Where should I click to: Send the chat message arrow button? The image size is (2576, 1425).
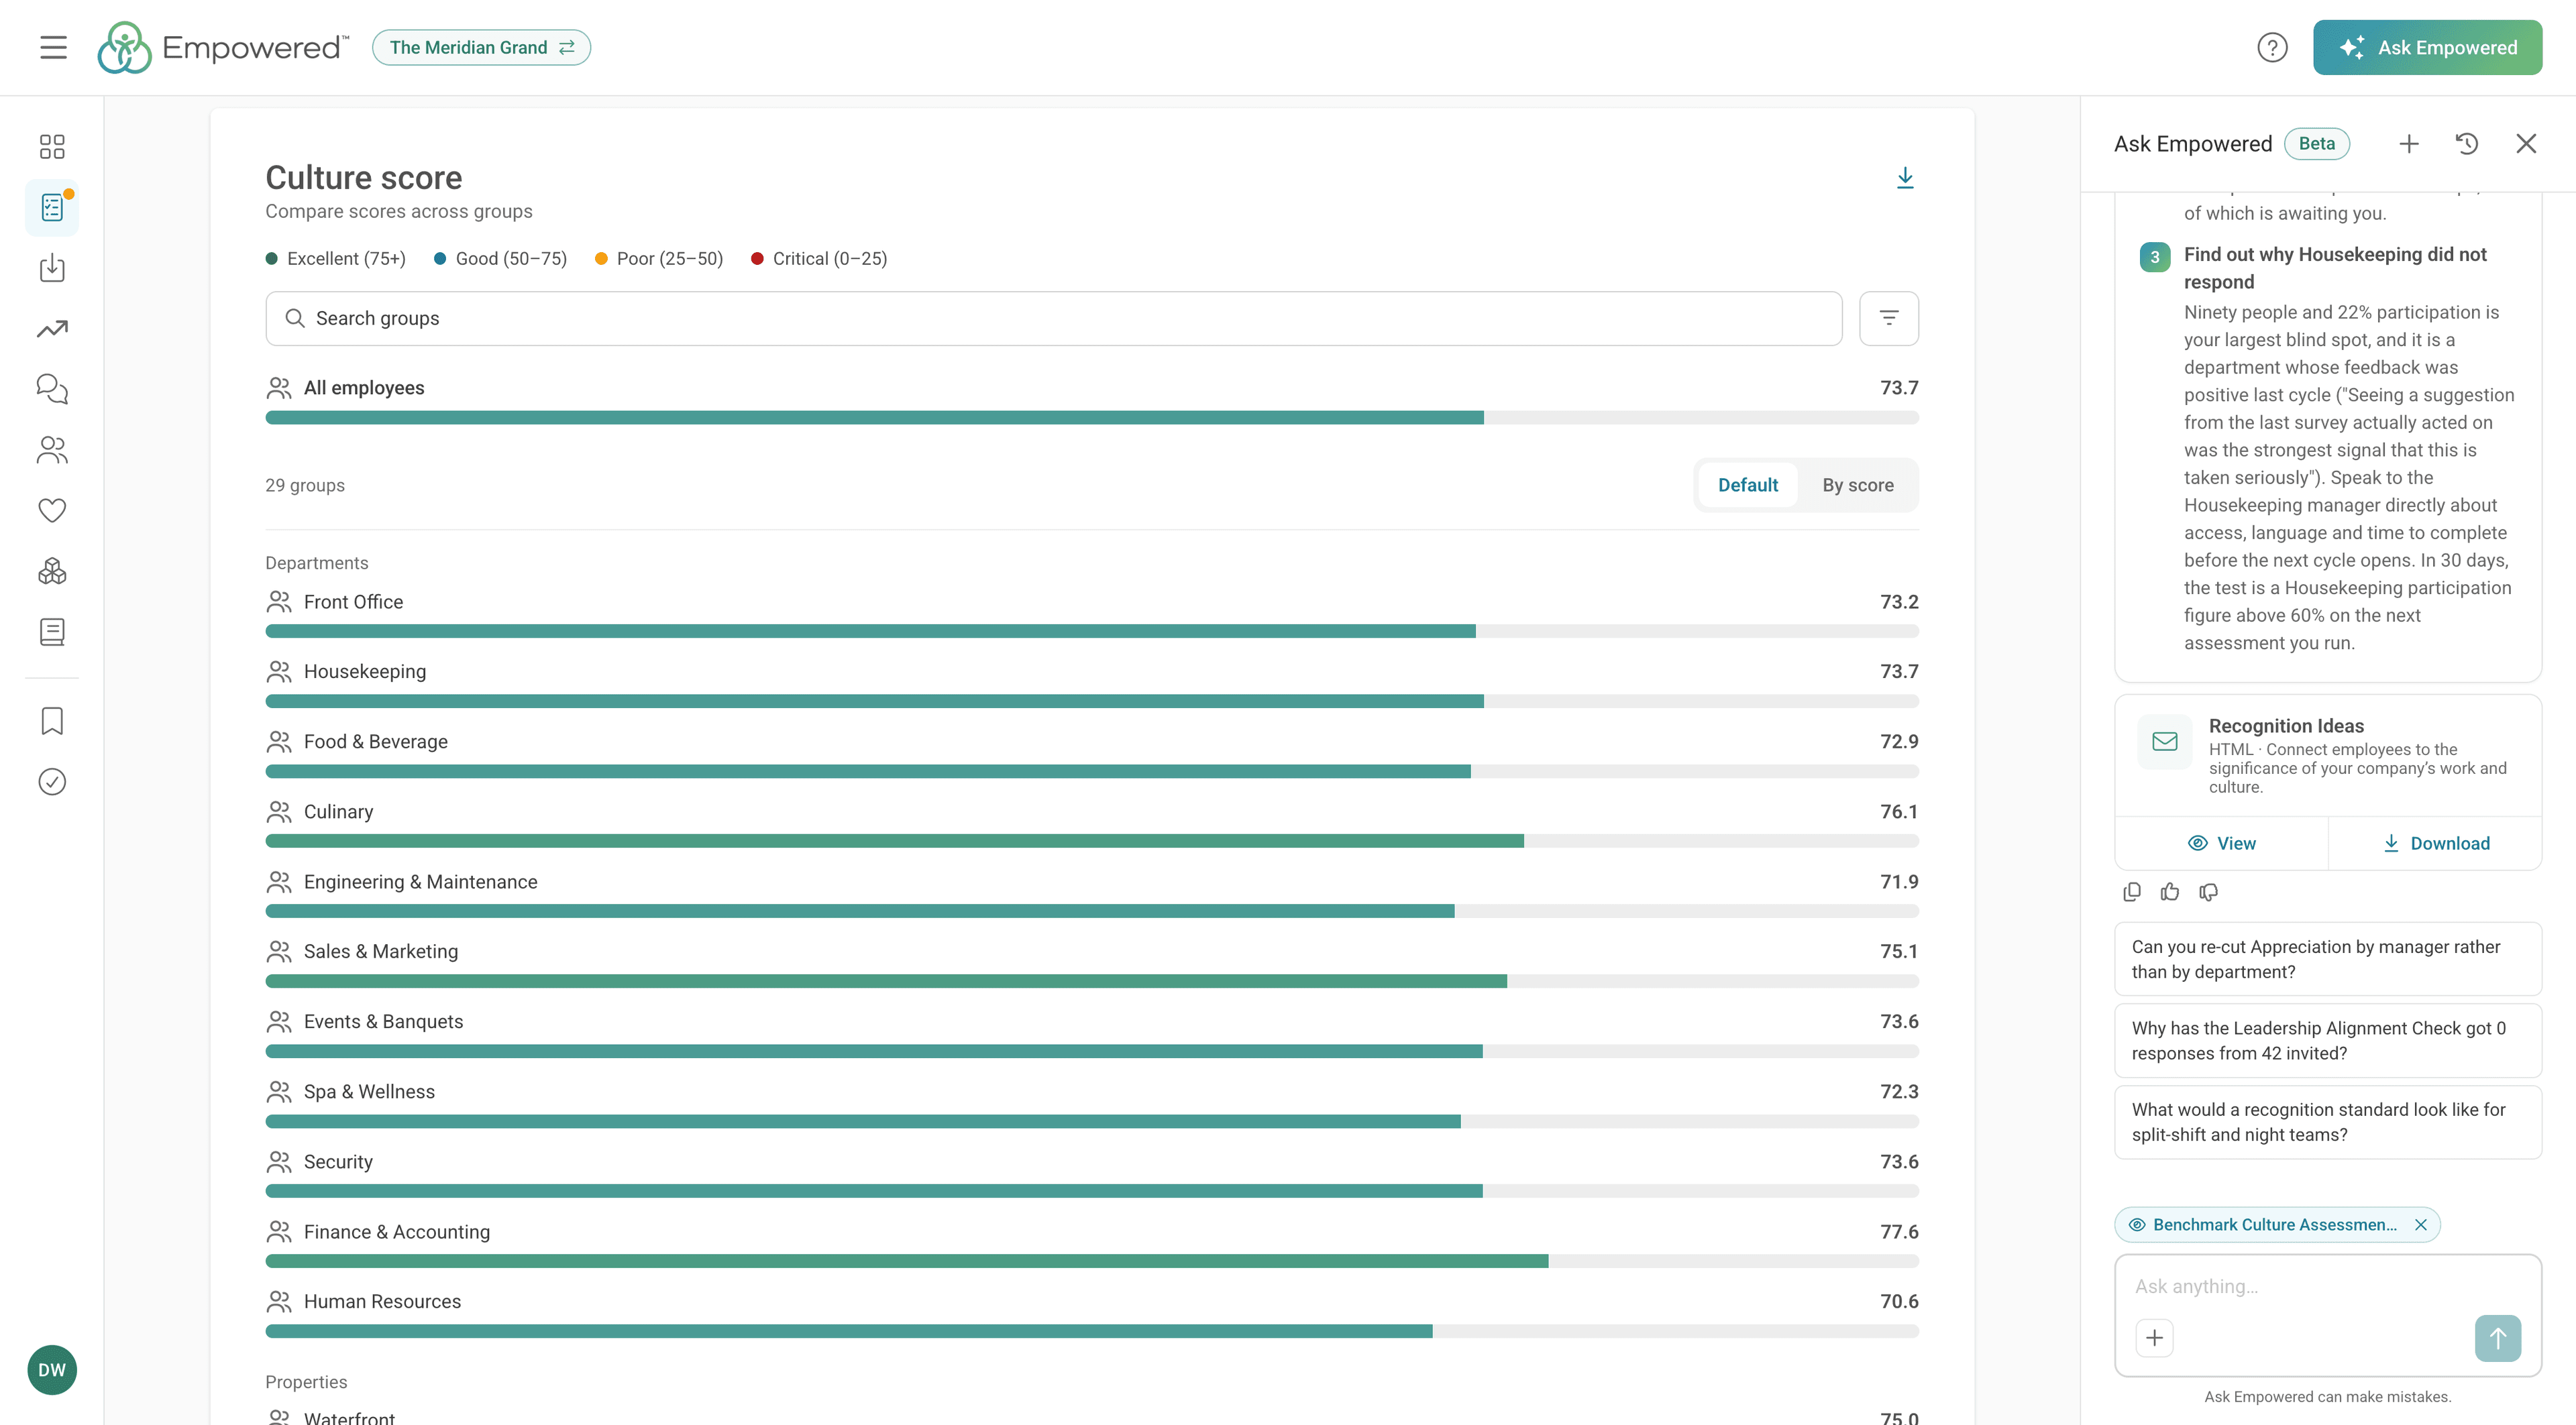(x=2497, y=1337)
